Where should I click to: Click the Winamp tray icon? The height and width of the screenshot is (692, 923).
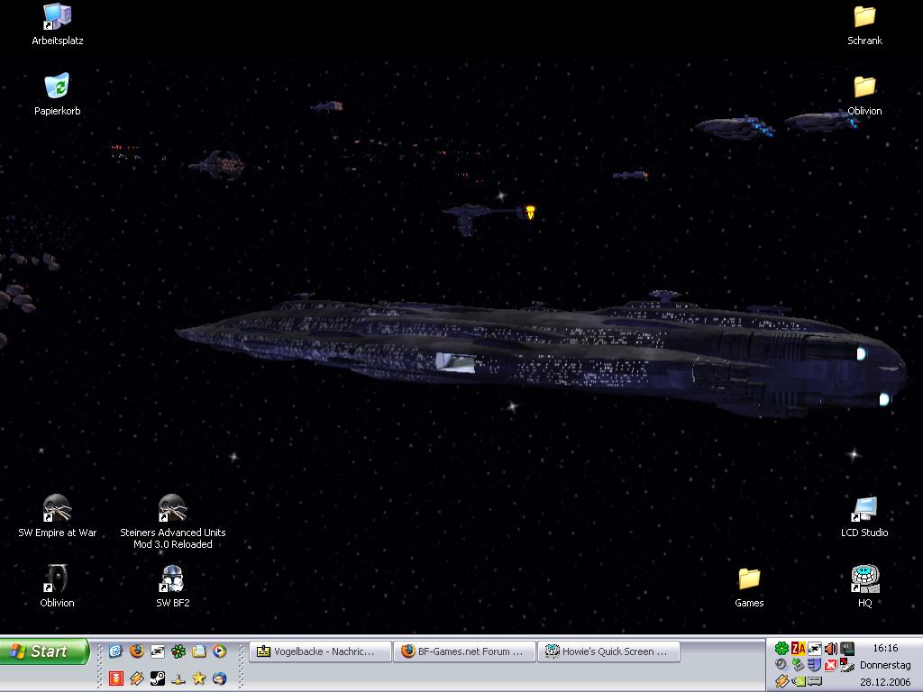[781, 681]
